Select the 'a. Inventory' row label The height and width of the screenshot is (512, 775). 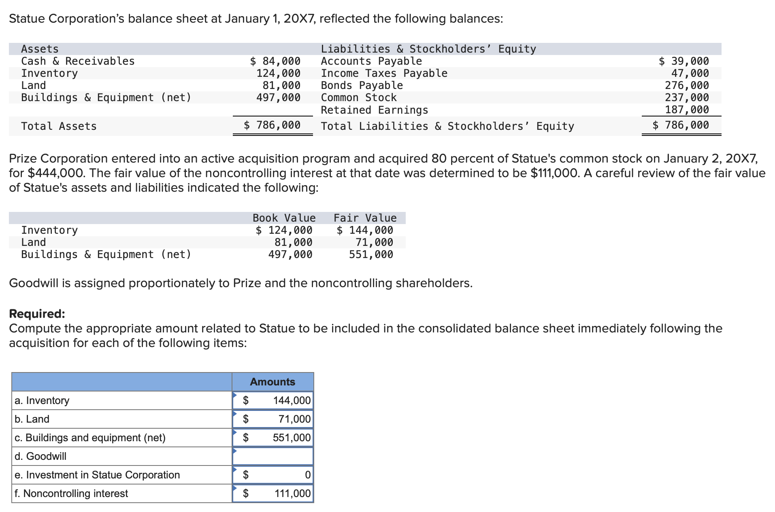click(x=42, y=400)
